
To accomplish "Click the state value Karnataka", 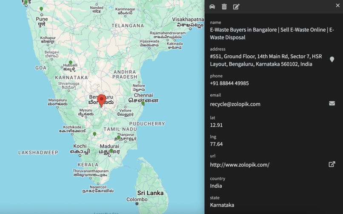I will (x=222, y=205).
